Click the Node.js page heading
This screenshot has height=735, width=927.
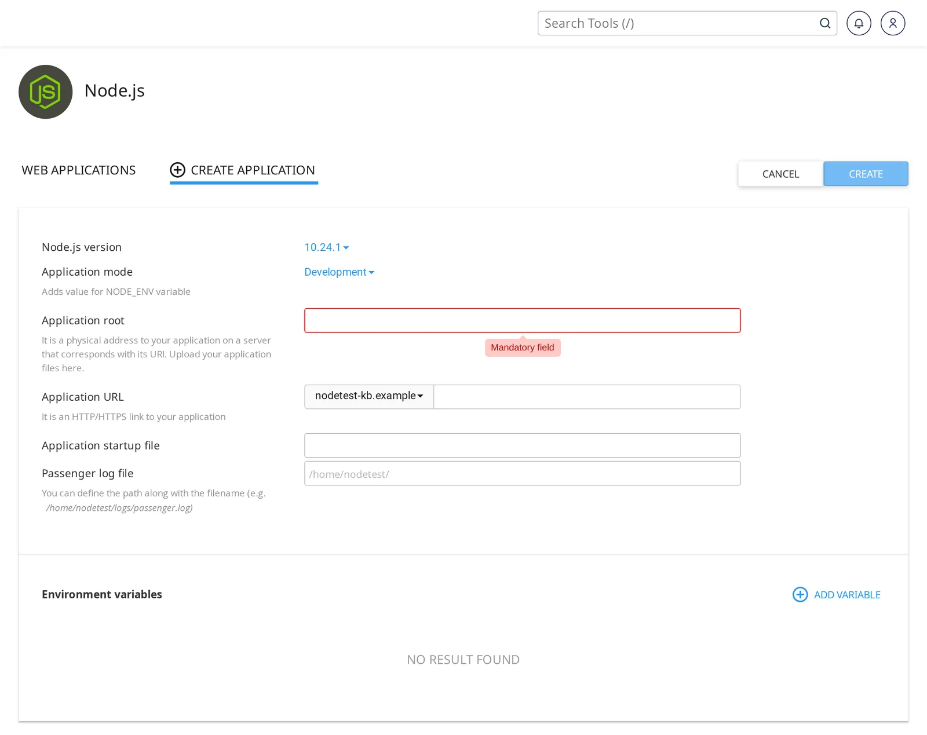pos(115,91)
